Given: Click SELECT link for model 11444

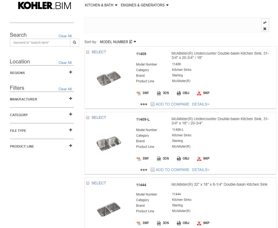Looking at the screenshot, I should tap(99, 183).
